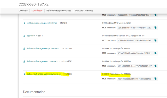The image size is (167, 98).
Task: Download the logger.bin file link
Action: click(x=31, y=36)
